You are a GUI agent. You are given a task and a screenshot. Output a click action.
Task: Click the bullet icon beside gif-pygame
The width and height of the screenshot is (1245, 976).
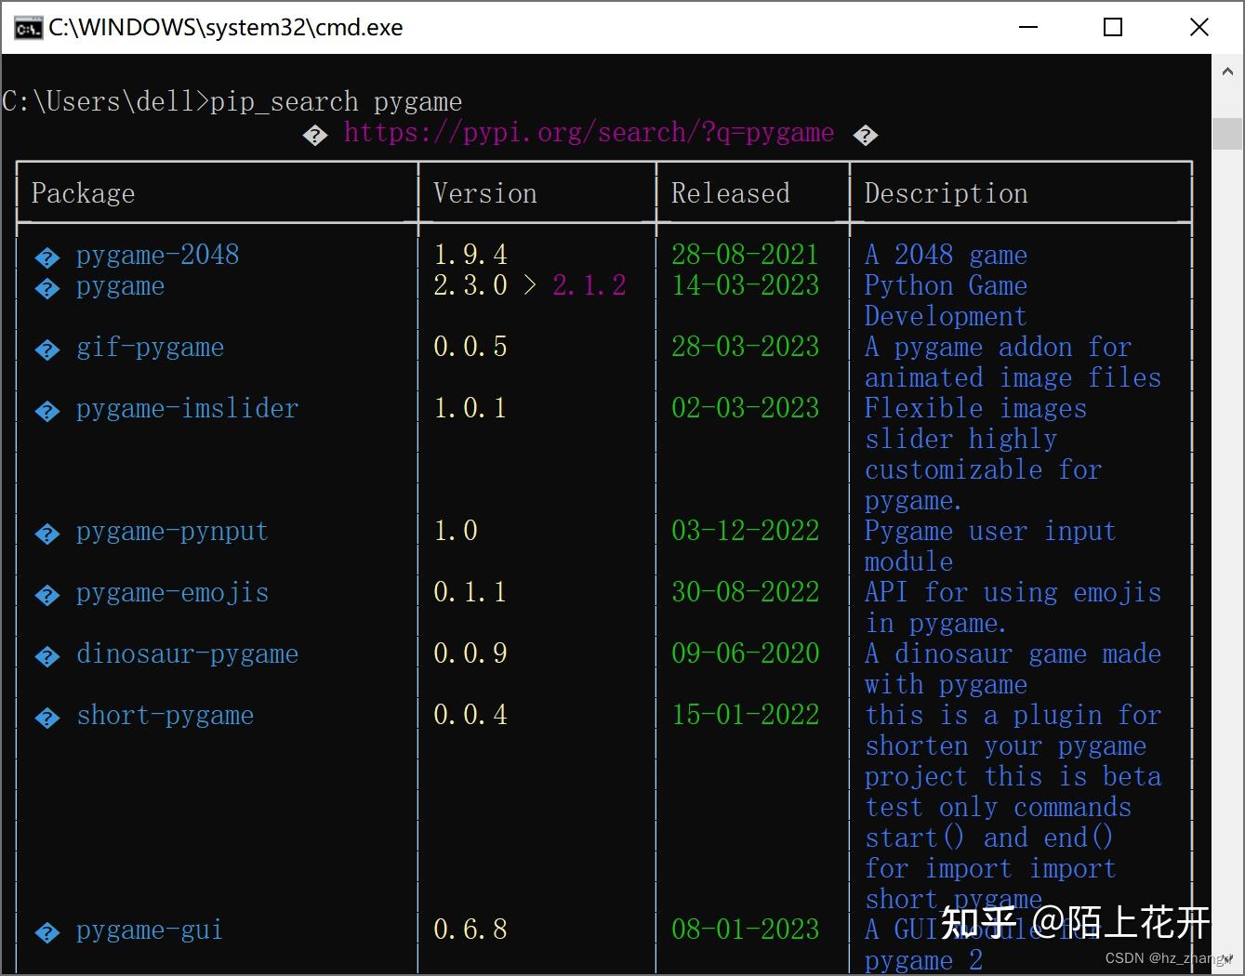(x=46, y=350)
